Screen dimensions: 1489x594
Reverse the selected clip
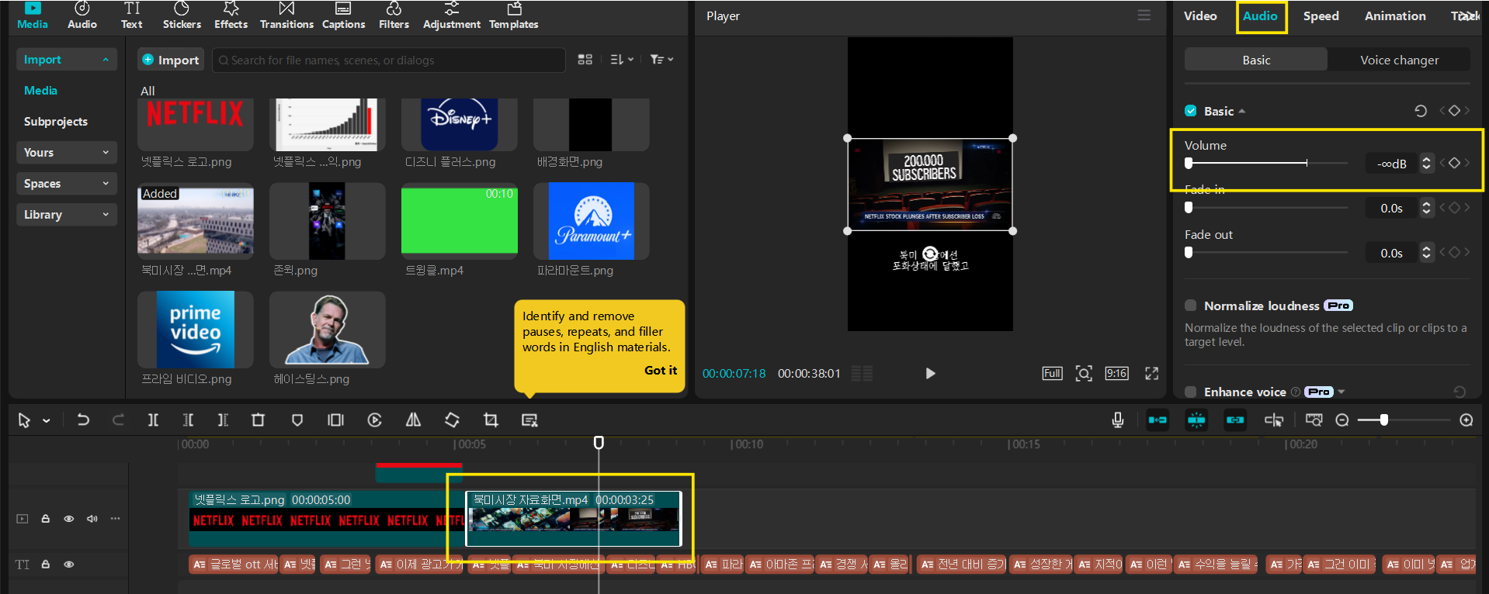click(x=374, y=420)
